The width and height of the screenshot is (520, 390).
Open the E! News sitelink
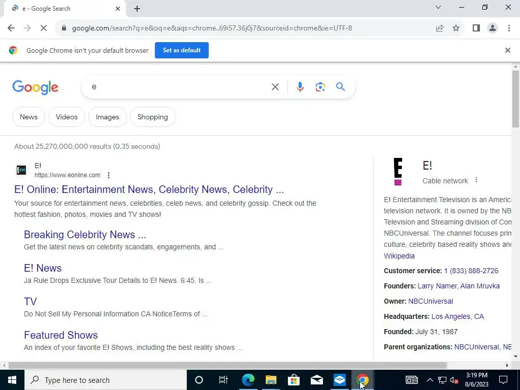[43, 268]
